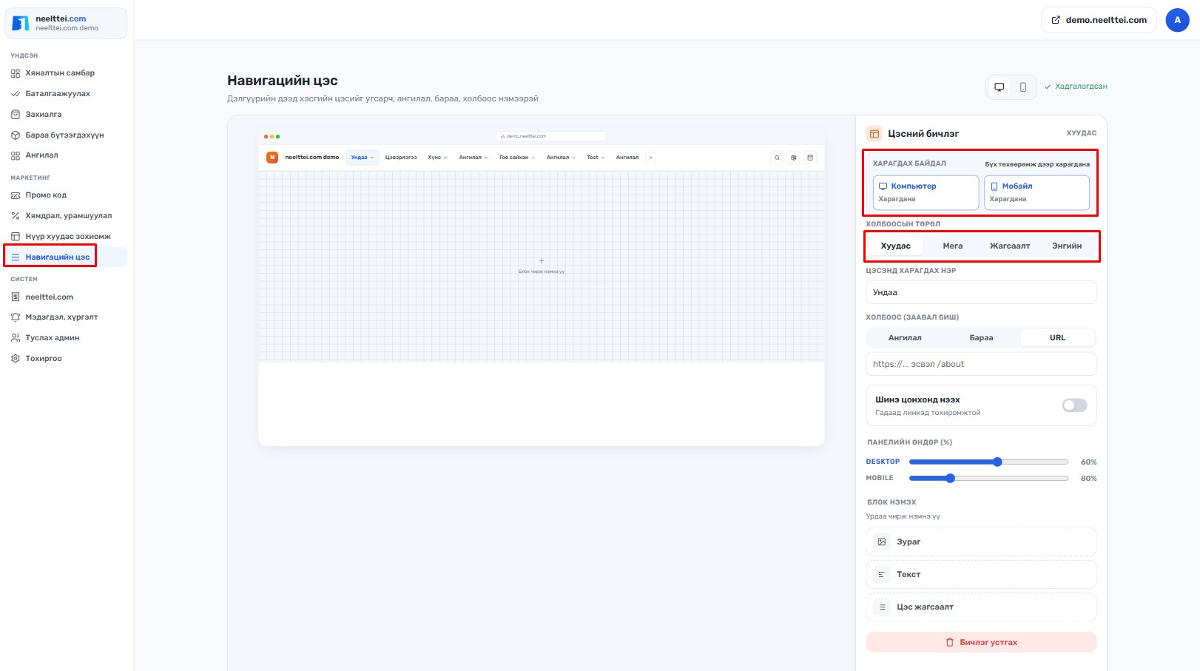Expand the Ундаа menu in preview
The width and height of the screenshot is (1200, 671).
point(363,158)
